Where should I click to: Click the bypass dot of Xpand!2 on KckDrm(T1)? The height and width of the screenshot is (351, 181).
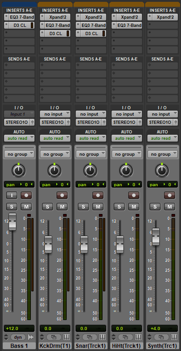tap(42, 17)
